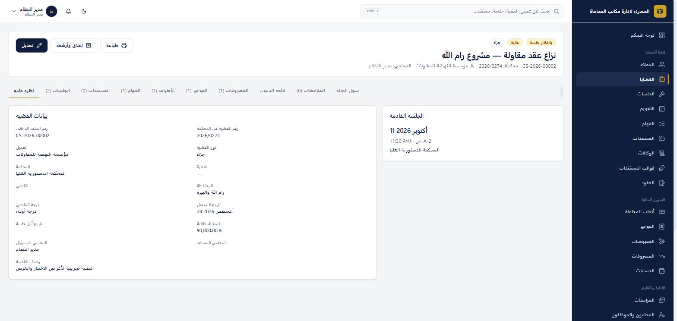Viewport: 677px width, 321px height.
Task: Switch to سجل الحالة tab
Action: pyautogui.click(x=348, y=91)
